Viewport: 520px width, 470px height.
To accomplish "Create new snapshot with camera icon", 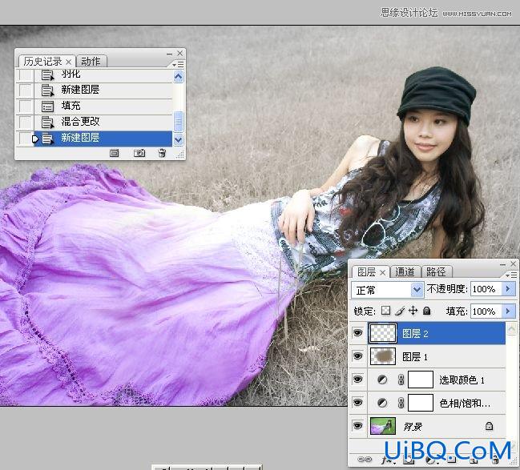I will pyautogui.click(x=139, y=153).
